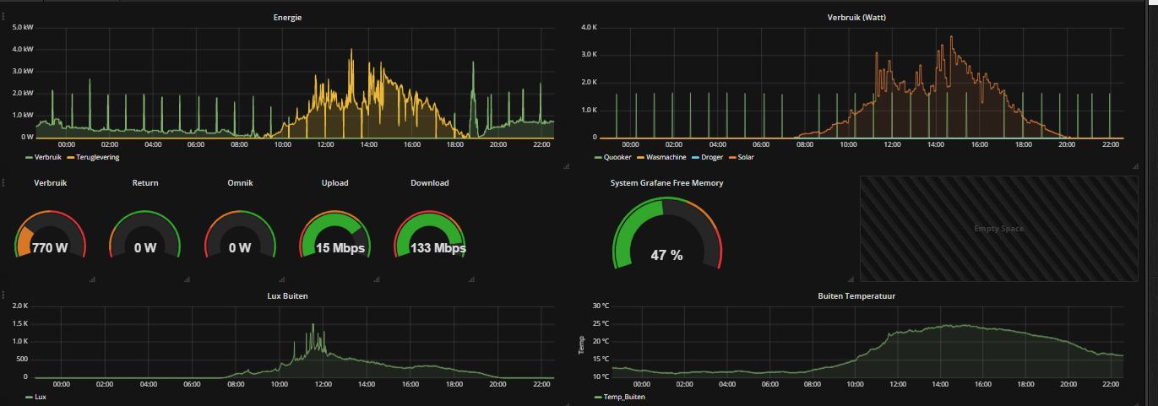Click the 0 W value in Return gauge
Viewport: 1158px width, 406px height.
(145, 248)
